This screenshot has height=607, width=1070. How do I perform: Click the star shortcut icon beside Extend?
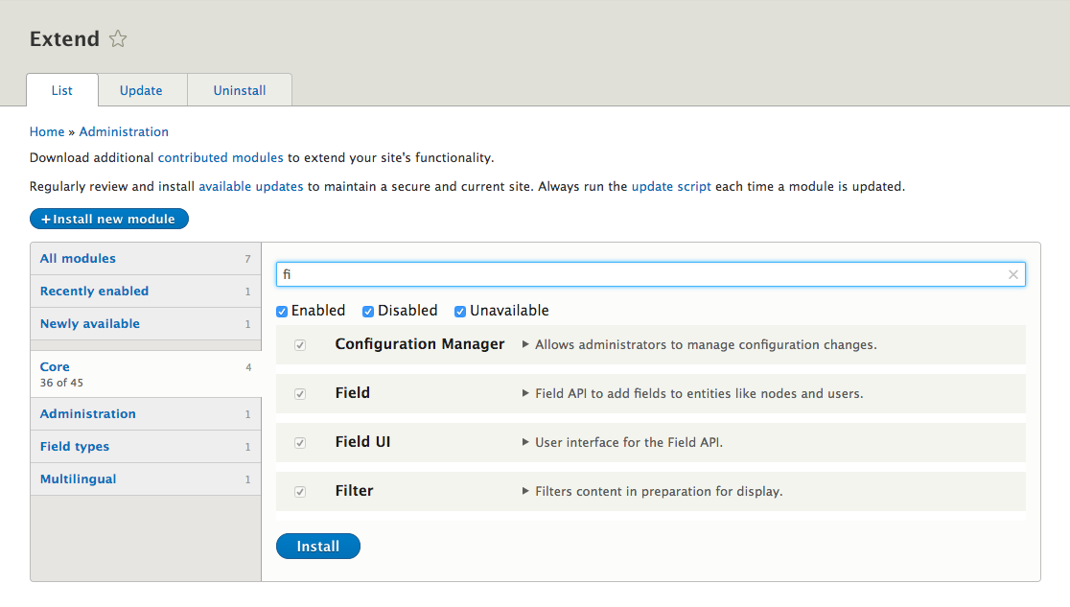click(118, 39)
